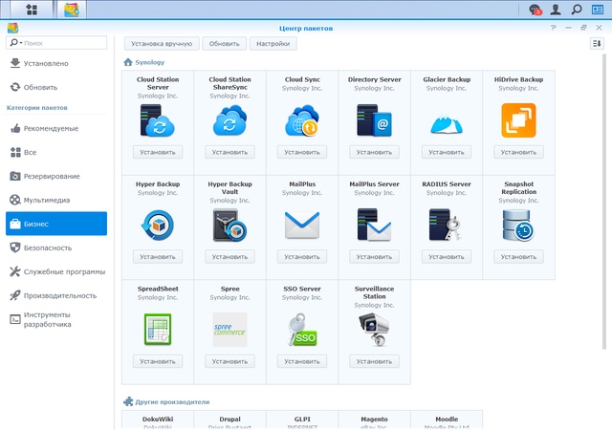Open the notifications chat bubble icon

[x=535, y=9]
